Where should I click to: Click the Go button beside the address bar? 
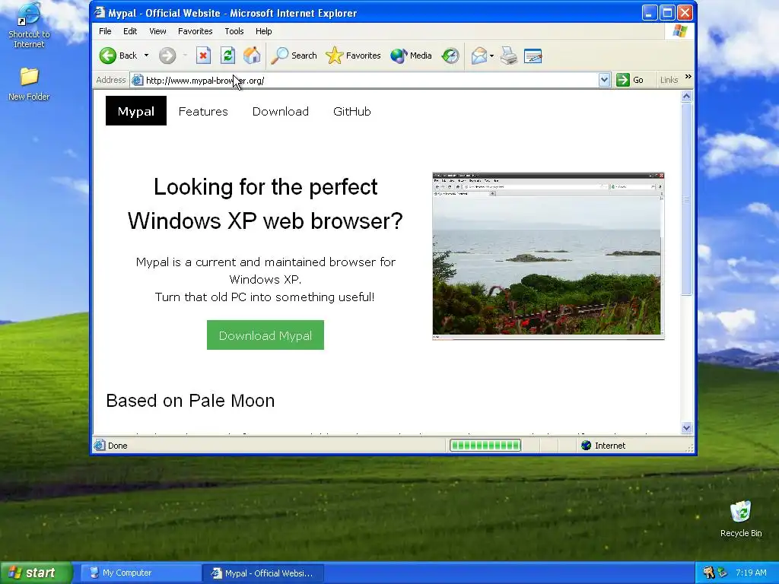(630, 80)
